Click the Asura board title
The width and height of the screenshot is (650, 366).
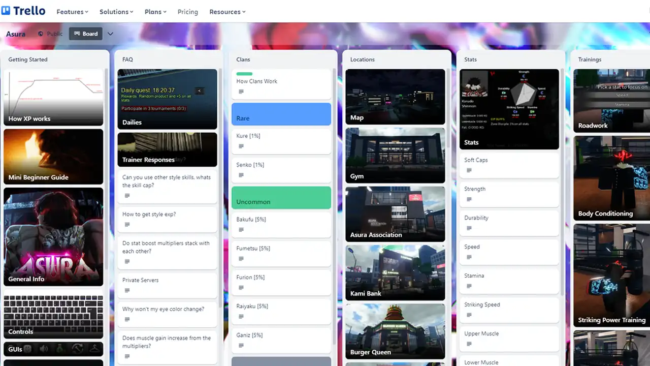(x=16, y=34)
